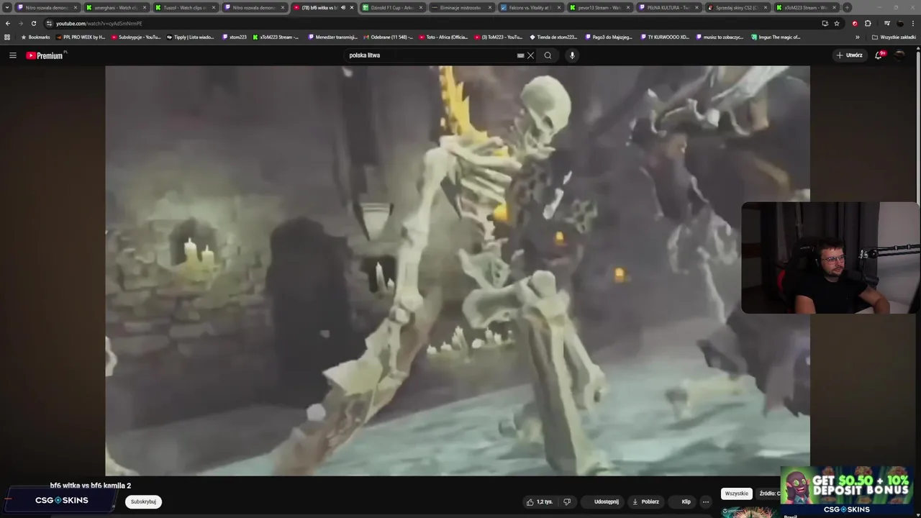Click the CSGOSKINS deposit bonus banner
This screenshot has height=518, width=921.
[847, 491]
